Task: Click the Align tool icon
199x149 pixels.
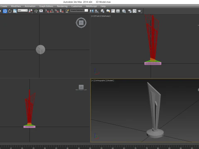Action: coord(97,11)
